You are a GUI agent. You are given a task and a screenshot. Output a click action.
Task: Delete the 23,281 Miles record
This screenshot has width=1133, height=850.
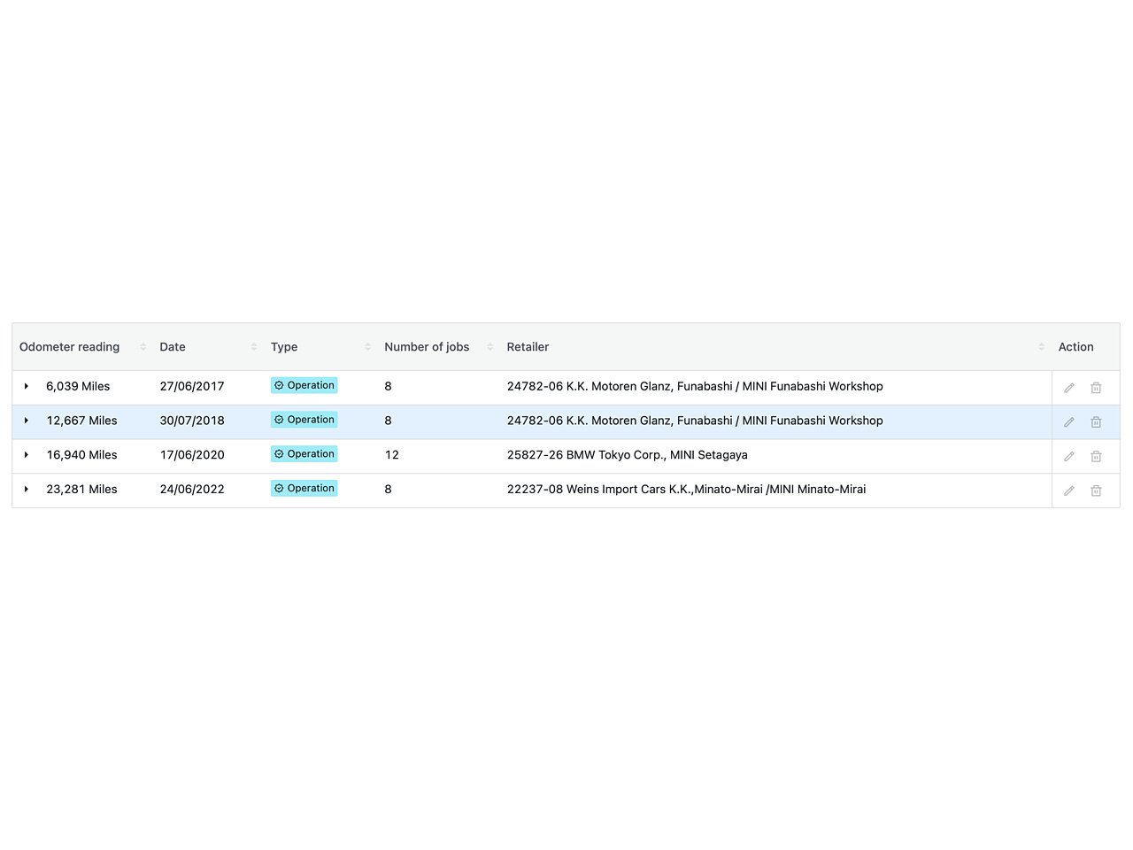(1096, 491)
